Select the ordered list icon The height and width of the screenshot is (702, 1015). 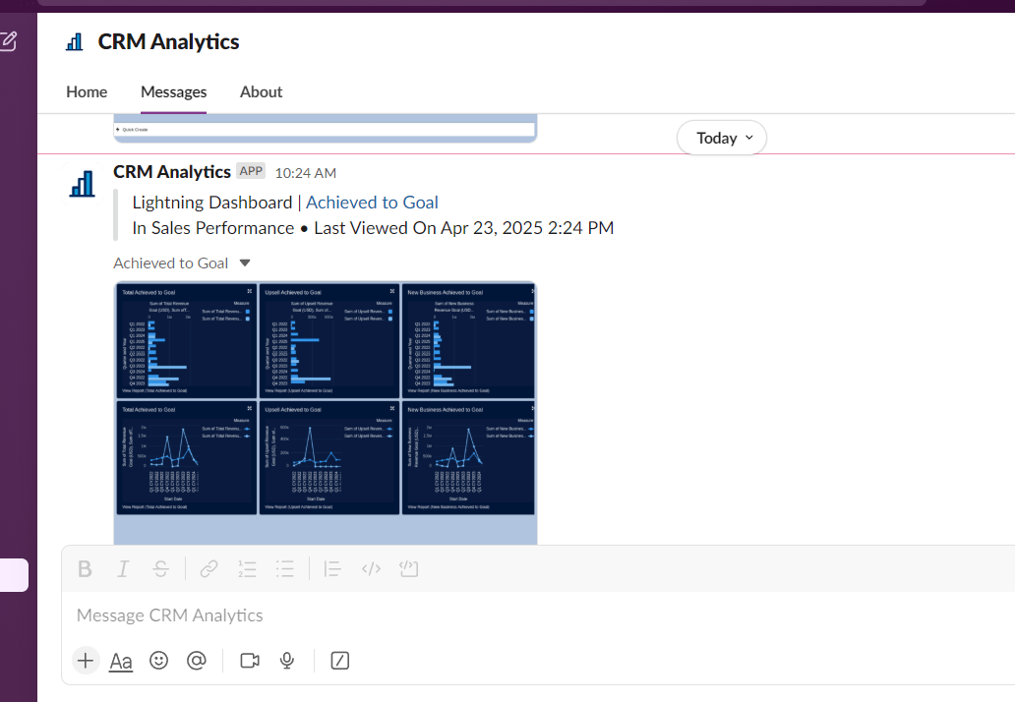[x=247, y=568]
